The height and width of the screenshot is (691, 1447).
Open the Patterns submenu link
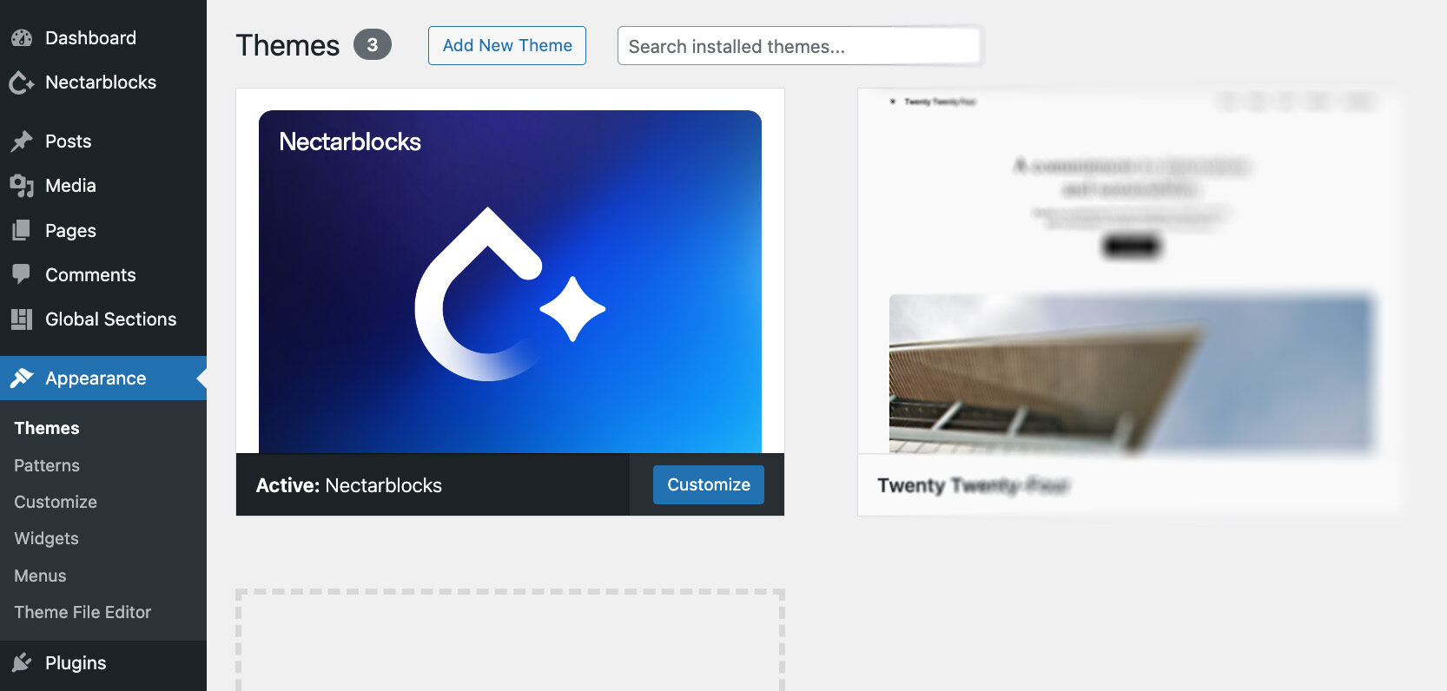[47, 465]
